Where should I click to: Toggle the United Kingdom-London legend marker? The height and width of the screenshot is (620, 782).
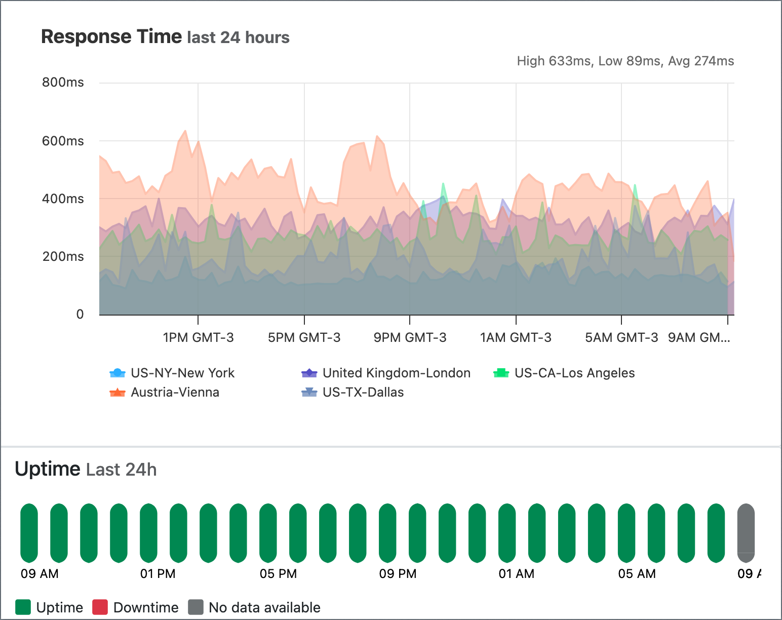tap(309, 373)
